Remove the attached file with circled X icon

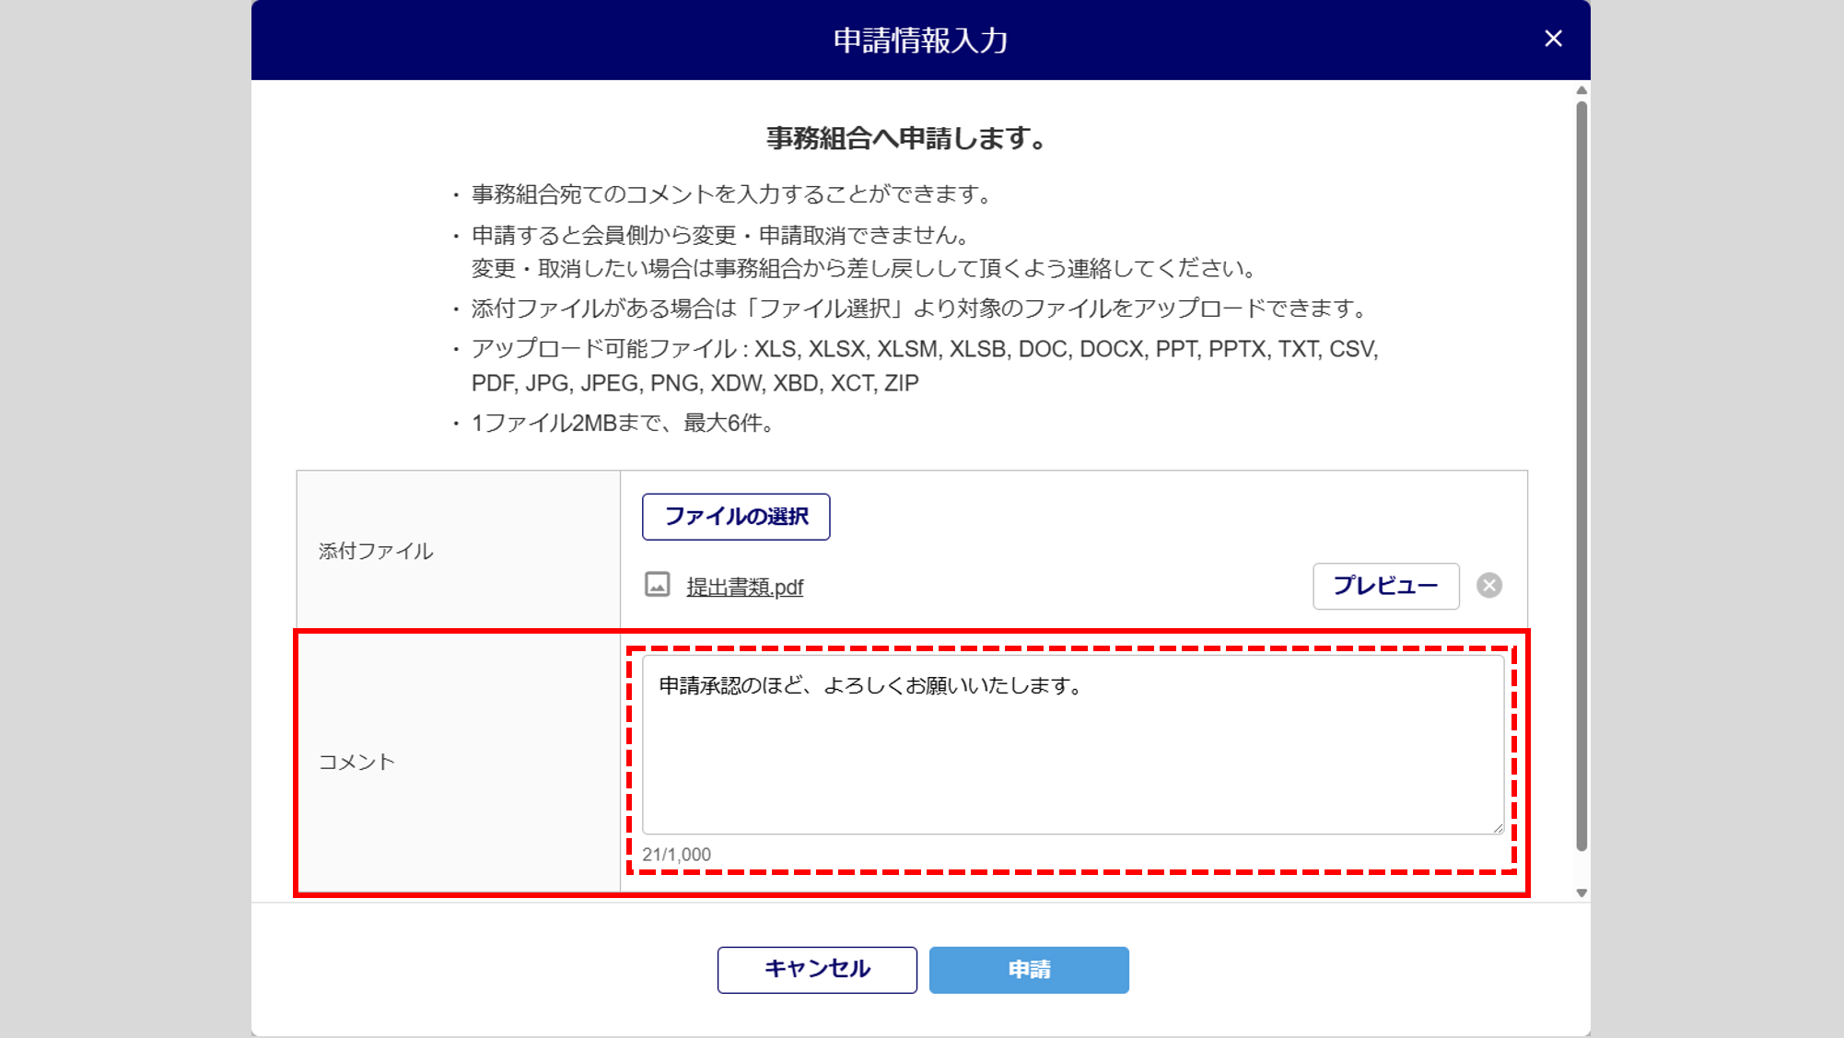pos(1488,586)
